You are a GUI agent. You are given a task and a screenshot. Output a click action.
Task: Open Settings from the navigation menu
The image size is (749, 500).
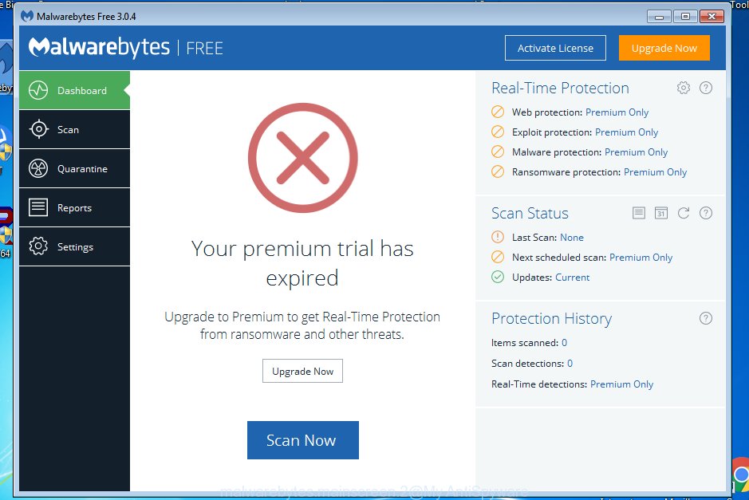(37, 246)
